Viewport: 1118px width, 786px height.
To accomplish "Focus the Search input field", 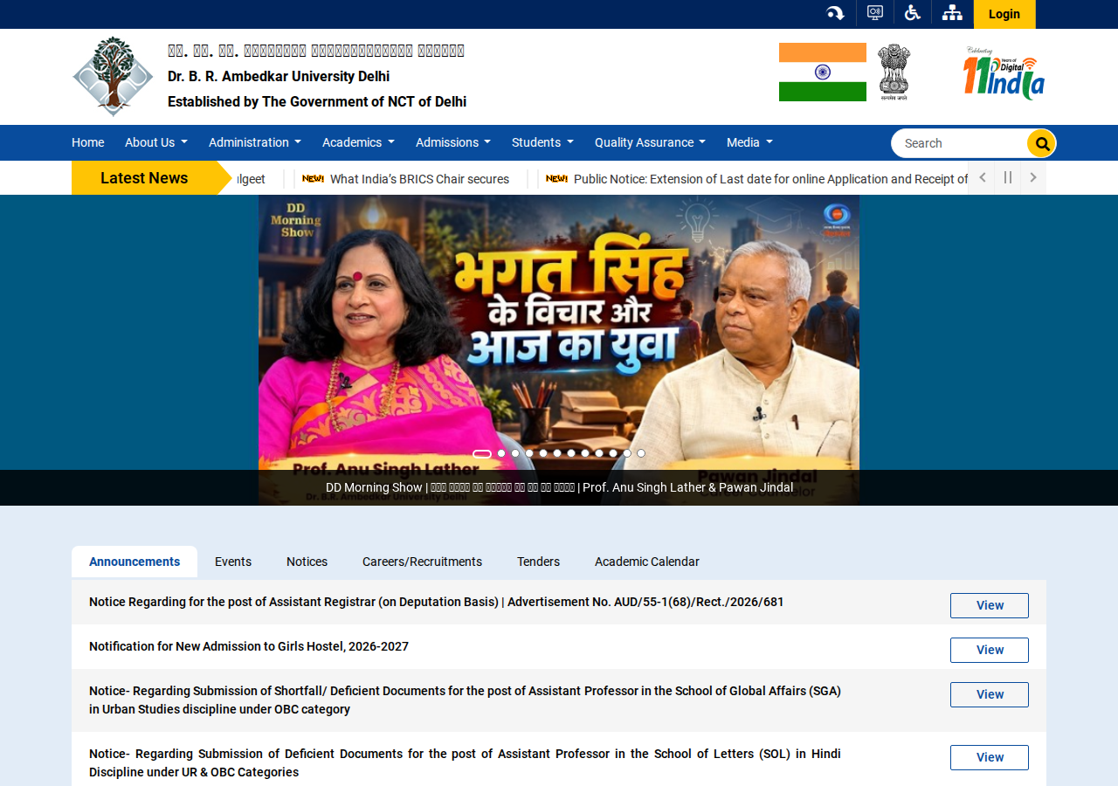I will click(960, 143).
